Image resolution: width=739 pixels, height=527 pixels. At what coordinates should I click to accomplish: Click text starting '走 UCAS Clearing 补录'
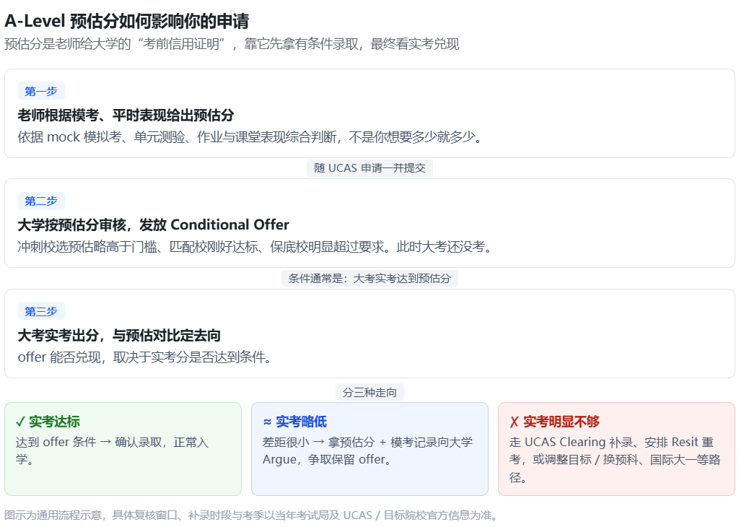coord(615,460)
